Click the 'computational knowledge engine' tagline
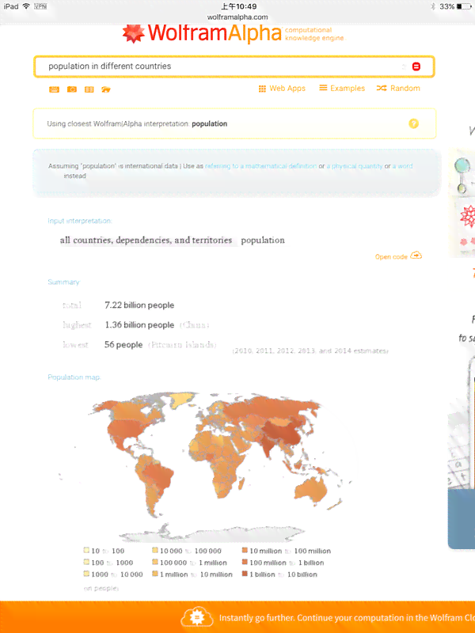Image resolution: width=475 pixels, height=633 pixels. click(x=314, y=34)
